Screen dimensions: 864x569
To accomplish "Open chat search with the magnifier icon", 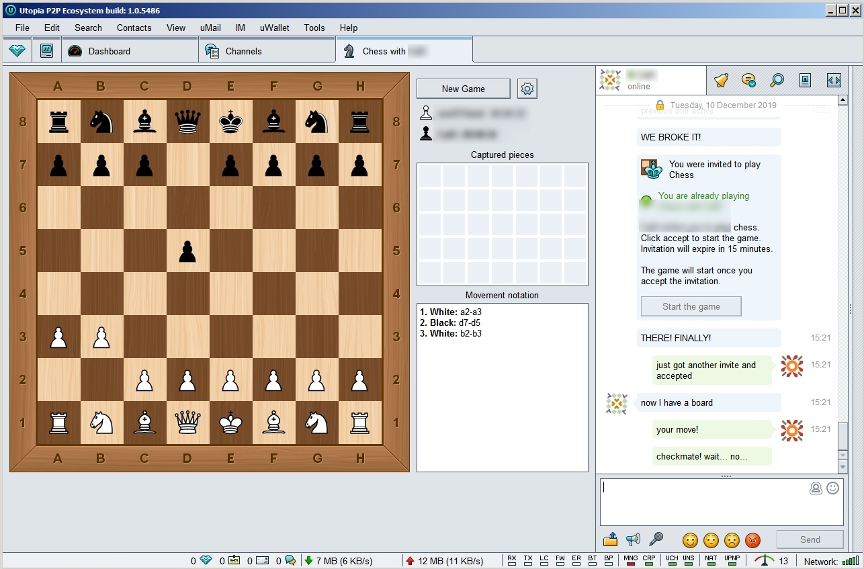I will coord(777,81).
